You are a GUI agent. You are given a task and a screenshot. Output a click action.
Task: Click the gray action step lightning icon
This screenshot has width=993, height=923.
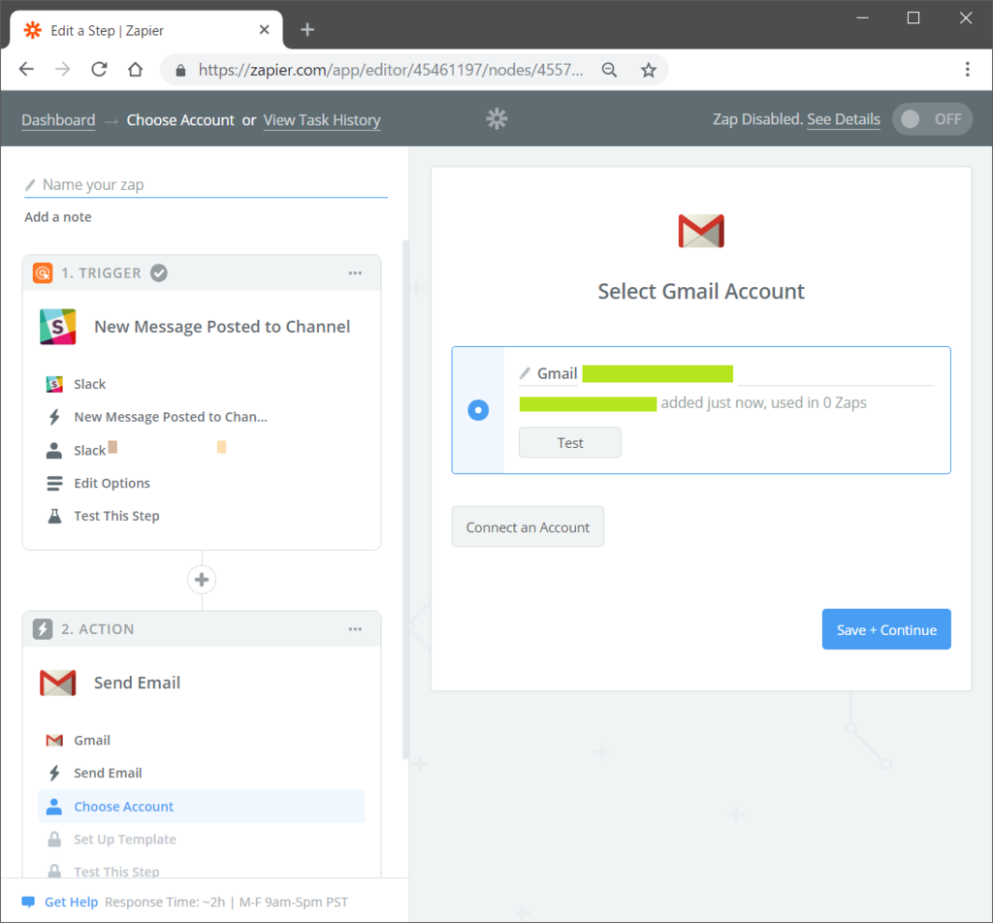coord(43,629)
